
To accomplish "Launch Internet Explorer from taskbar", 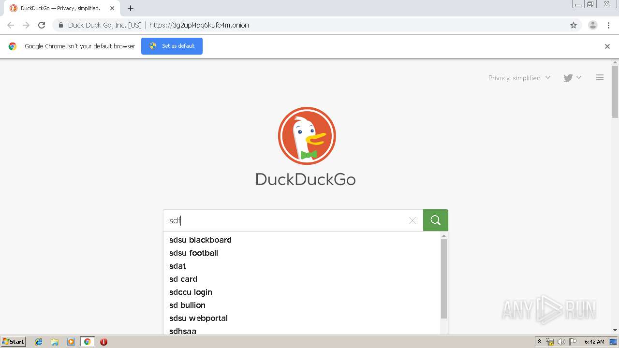I will tap(39, 342).
